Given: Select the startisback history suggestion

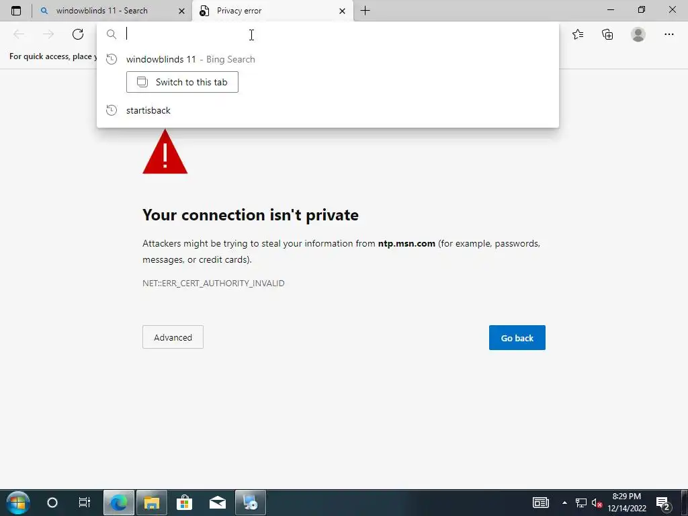Looking at the screenshot, I should coord(328,110).
